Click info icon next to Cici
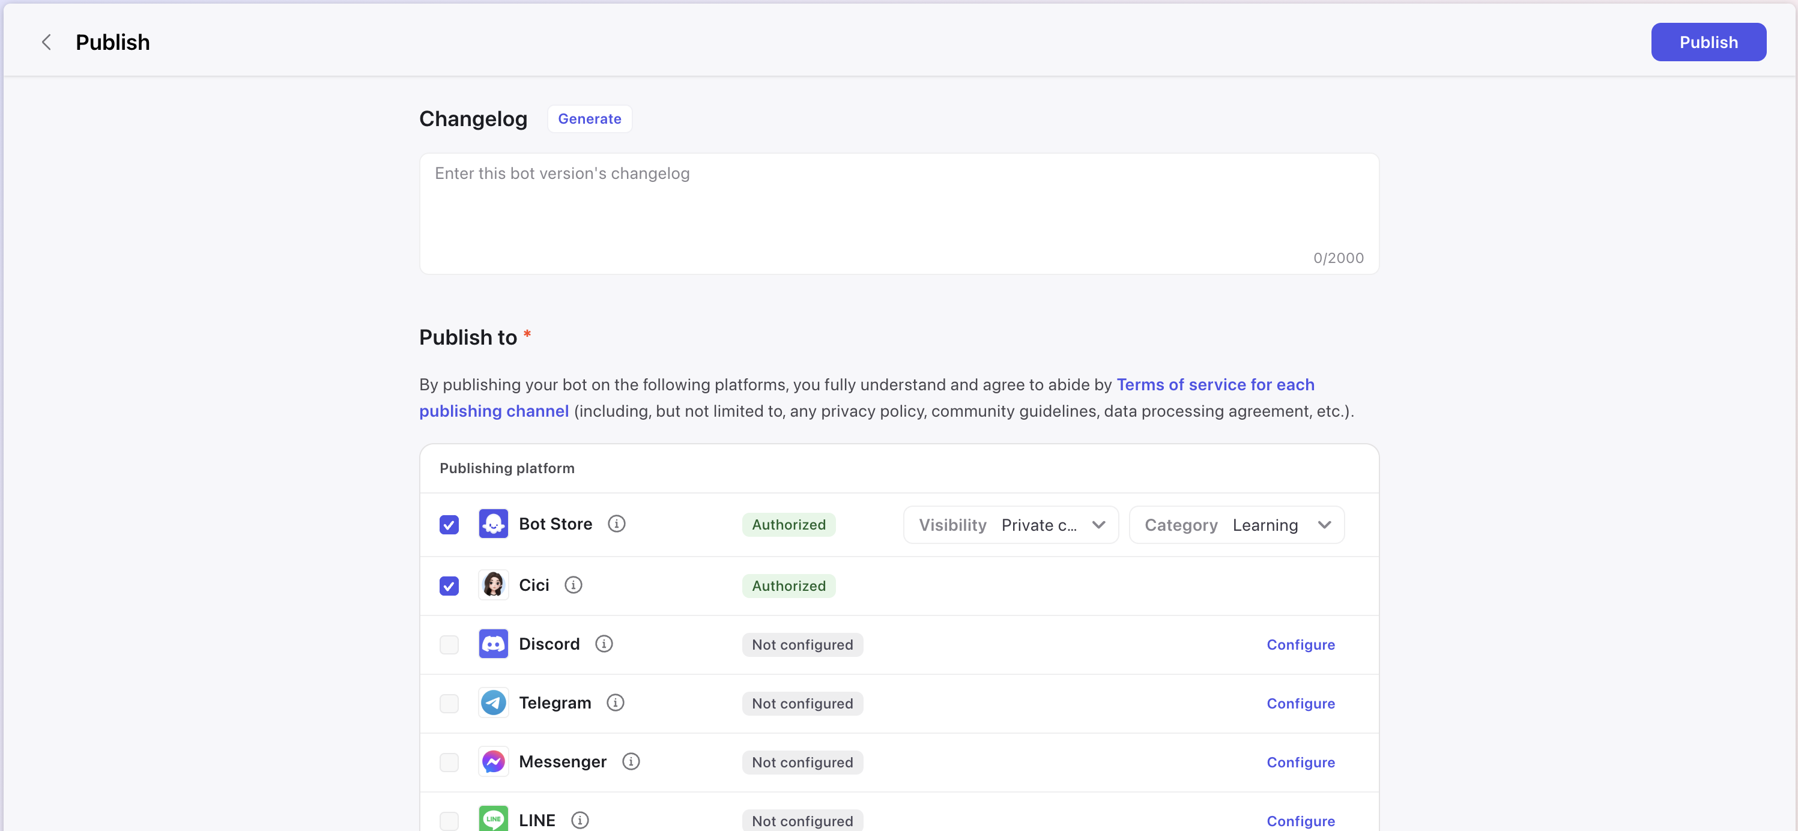 (573, 585)
